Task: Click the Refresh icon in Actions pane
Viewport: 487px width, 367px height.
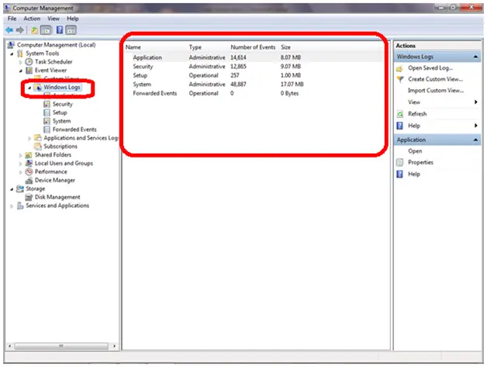Action: point(400,114)
